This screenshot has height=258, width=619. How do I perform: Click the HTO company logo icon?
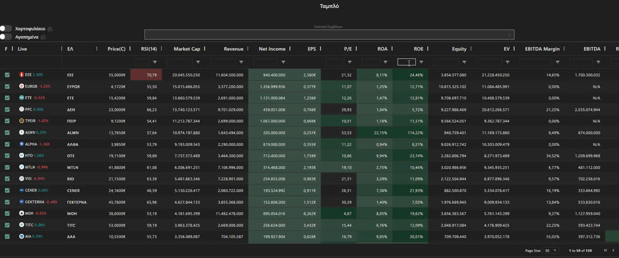21,155
